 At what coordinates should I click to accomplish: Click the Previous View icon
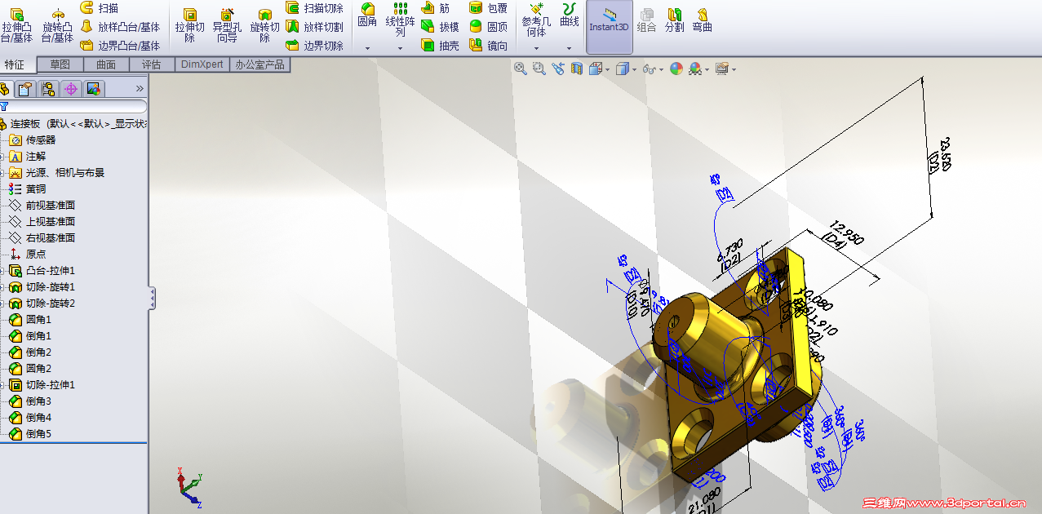(x=558, y=69)
